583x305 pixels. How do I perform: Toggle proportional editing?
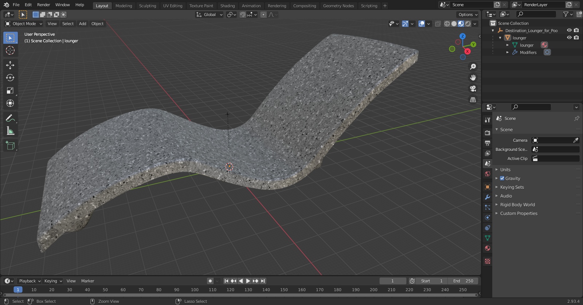(263, 15)
